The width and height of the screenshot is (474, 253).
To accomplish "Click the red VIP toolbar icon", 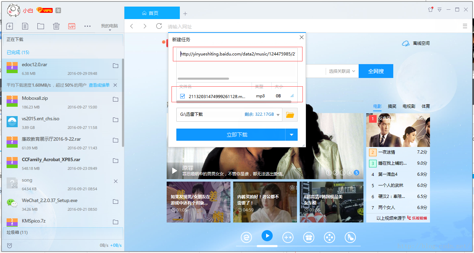I will pos(72,26).
